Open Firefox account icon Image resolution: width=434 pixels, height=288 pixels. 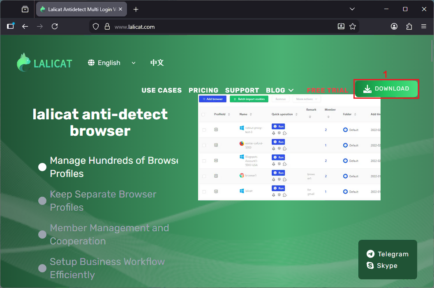[394, 26]
